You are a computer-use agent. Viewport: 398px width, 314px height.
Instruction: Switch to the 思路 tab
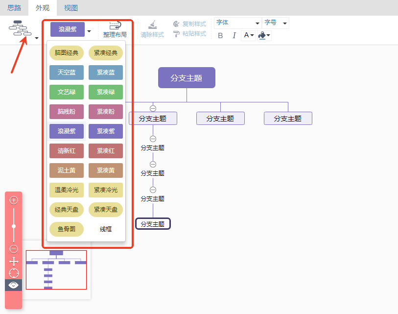pos(14,8)
